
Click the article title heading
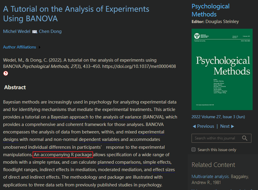(76, 13)
